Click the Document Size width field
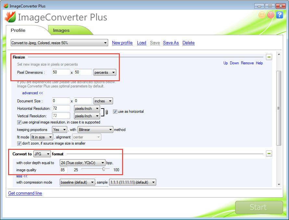 (x=61, y=101)
